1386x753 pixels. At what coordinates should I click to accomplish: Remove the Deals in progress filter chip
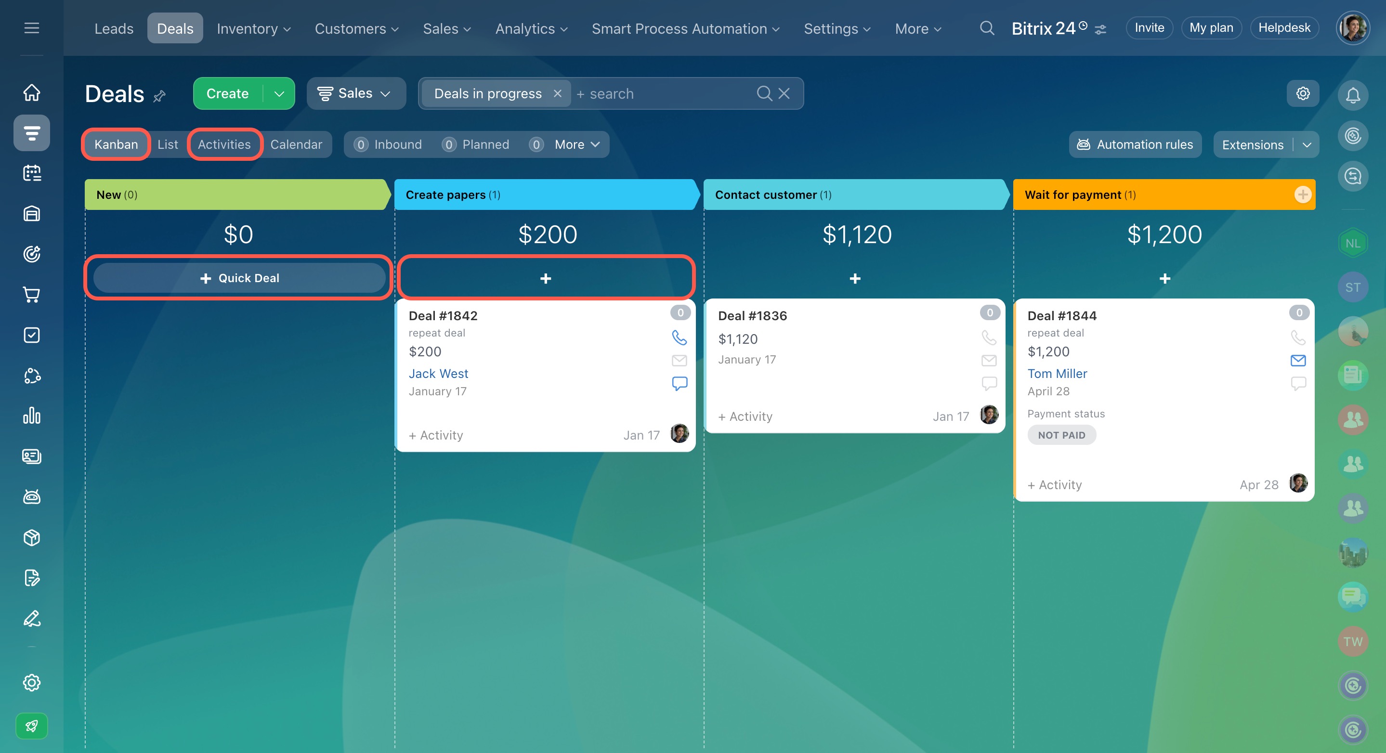(557, 93)
